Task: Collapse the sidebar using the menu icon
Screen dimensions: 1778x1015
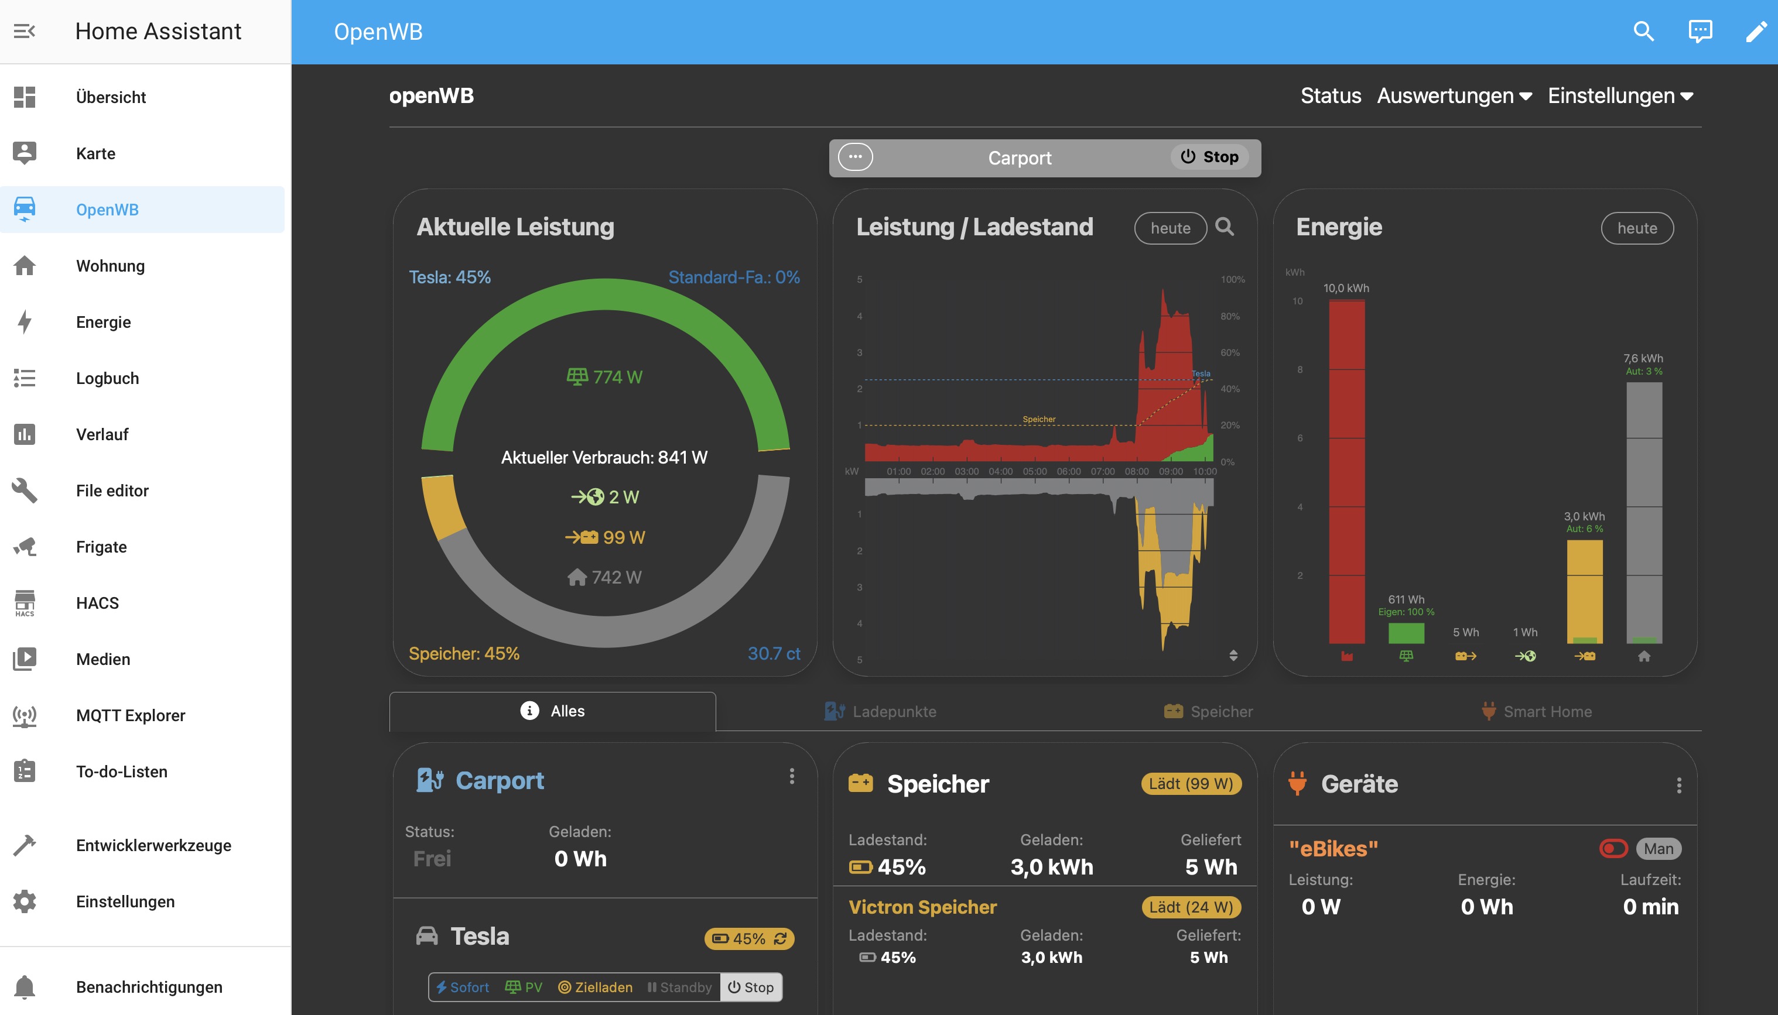Action: 25,32
